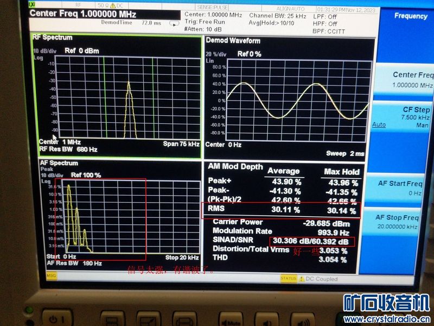Click the ALIGN AUTO status field
The width and height of the screenshot is (434, 326).
pyautogui.click(x=290, y=9)
